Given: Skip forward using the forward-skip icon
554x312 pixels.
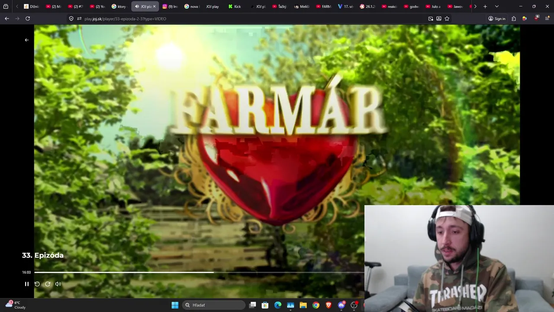Looking at the screenshot, I should 48,284.
